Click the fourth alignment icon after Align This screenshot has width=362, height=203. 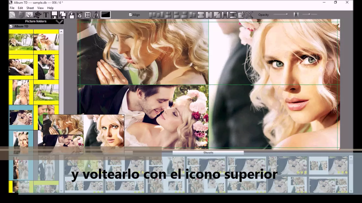coord(177,15)
